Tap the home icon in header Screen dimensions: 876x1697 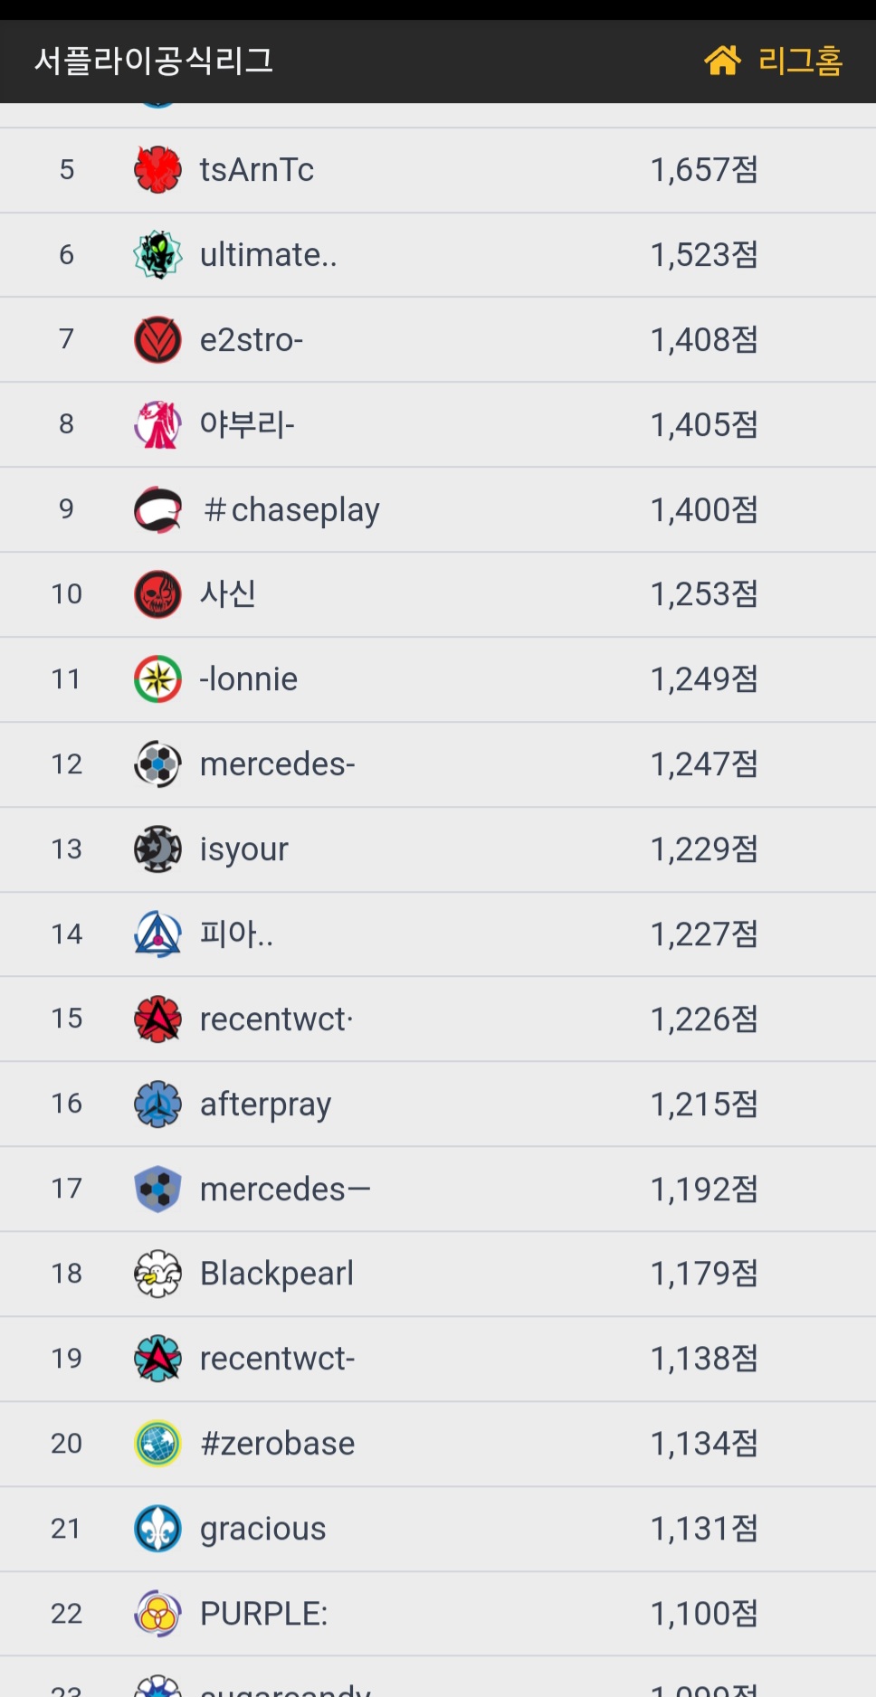(722, 61)
